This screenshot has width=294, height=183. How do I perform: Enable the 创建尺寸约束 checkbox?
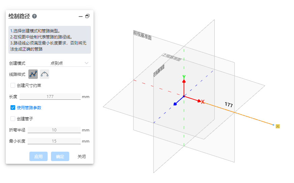pos(13,85)
